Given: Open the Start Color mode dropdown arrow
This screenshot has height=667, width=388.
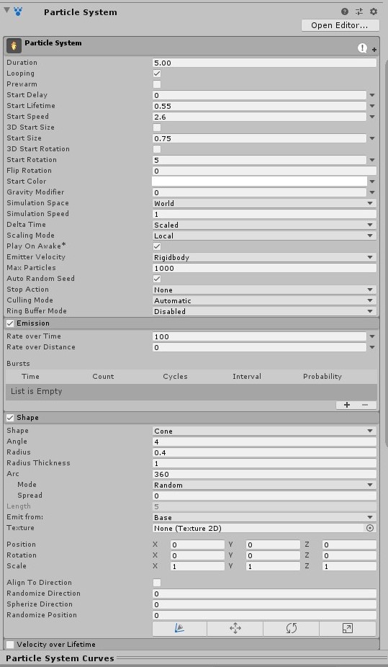Looking at the screenshot, I should coord(372,182).
